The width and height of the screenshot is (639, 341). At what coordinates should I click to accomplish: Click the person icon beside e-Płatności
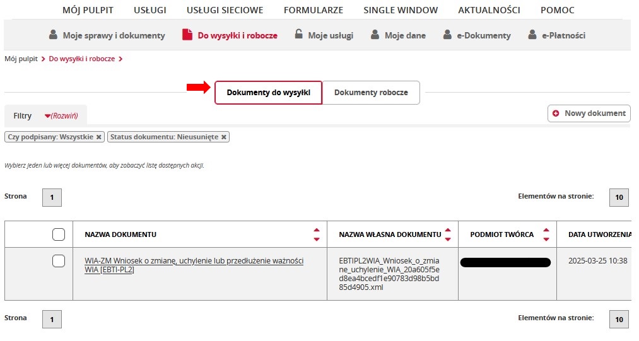click(x=532, y=35)
